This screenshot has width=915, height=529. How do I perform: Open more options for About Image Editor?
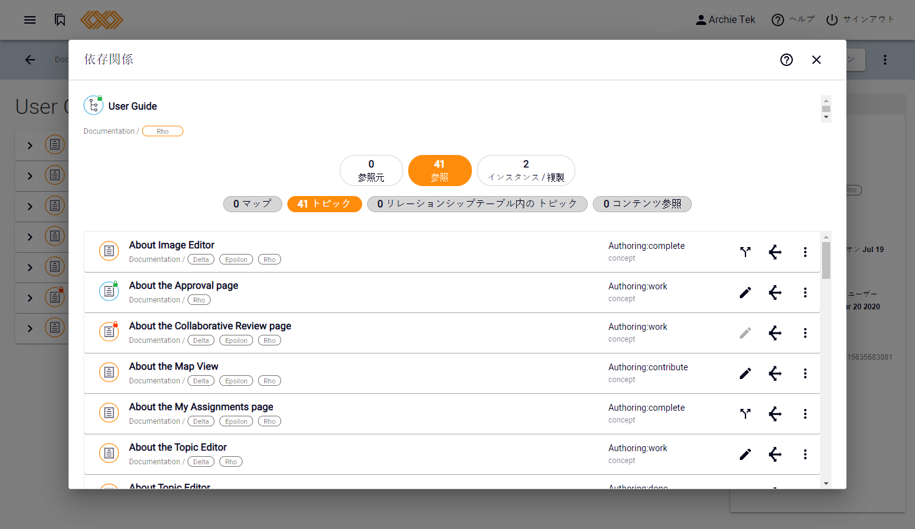[x=805, y=252]
